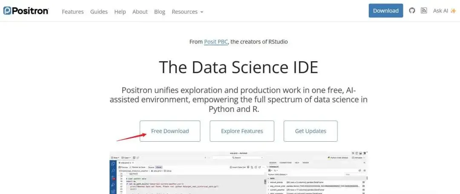The width and height of the screenshot is (460, 194).
Task: Click the Explore Features button
Action: 242,131
